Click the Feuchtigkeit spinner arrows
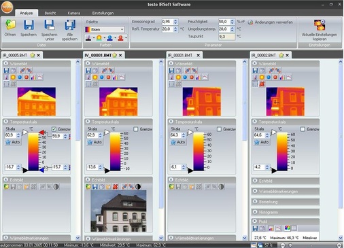344x248 pixels. 232,22
